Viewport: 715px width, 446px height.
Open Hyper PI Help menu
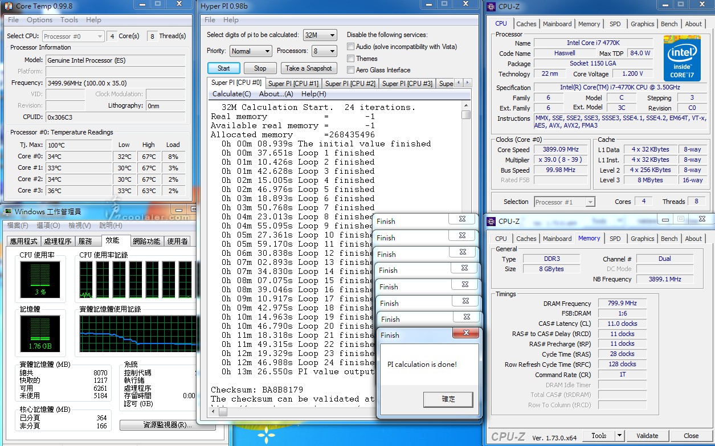click(x=231, y=19)
